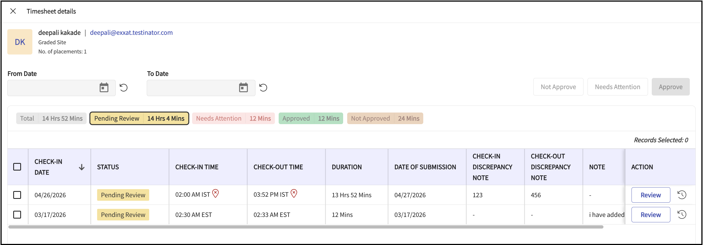Close the Timesheet details panel
The image size is (703, 245).
(x=13, y=11)
